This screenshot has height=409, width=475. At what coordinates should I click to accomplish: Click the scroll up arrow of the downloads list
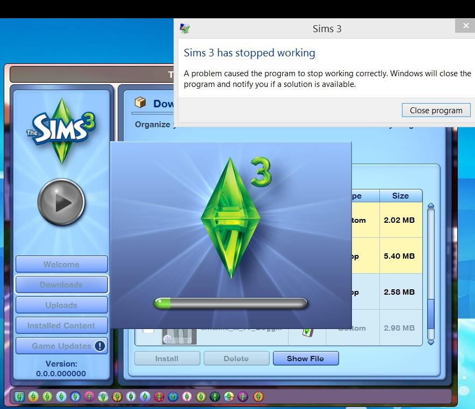tap(431, 206)
